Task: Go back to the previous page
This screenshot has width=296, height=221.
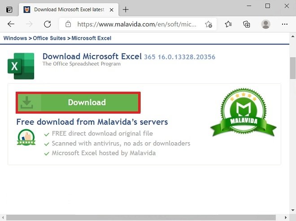Action: point(11,24)
